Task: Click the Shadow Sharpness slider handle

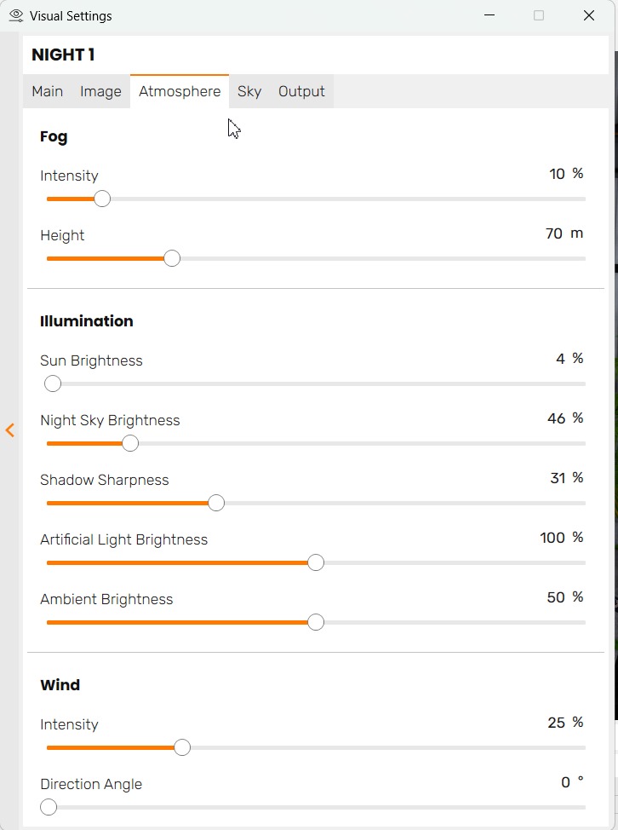Action: click(216, 504)
